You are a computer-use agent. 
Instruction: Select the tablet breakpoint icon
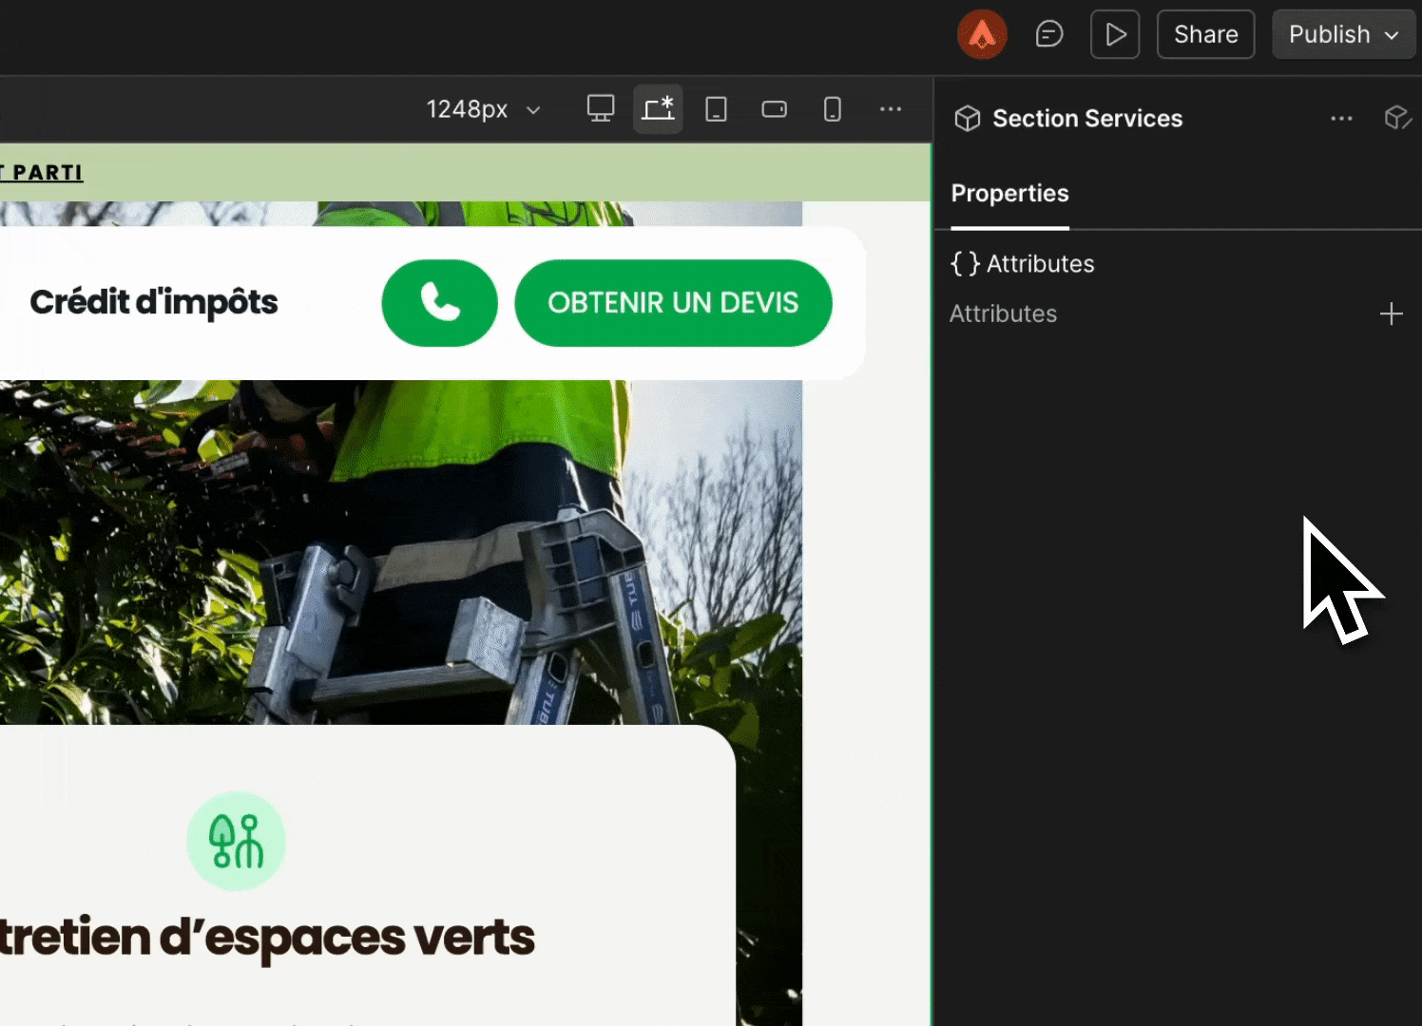(x=717, y=108)
